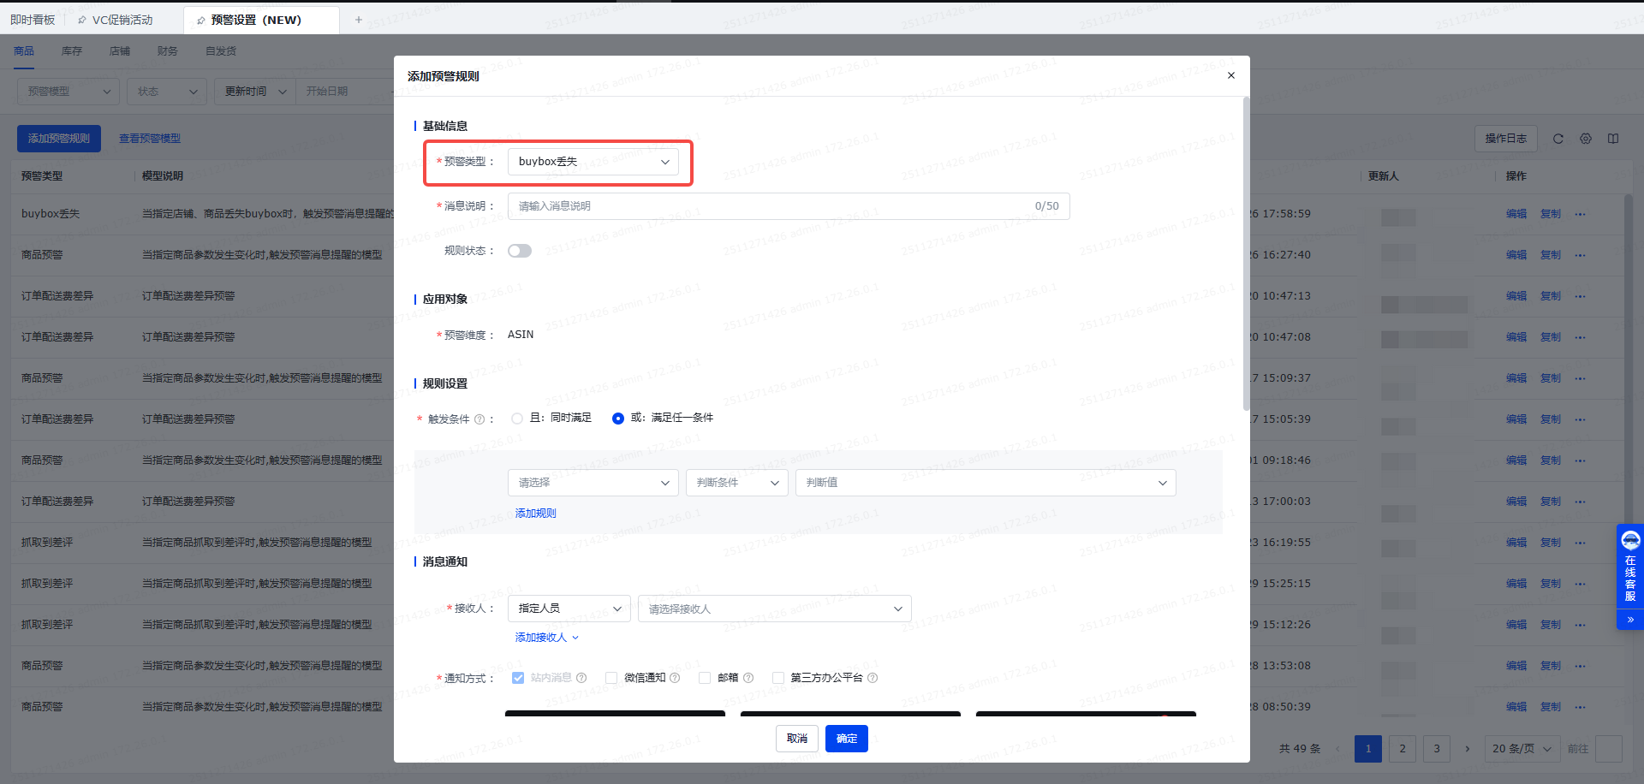This screenshot has width=1644, height=784.
Task: Open the 指定人员 recipient type dropdown
Action: tap(569, 609)
